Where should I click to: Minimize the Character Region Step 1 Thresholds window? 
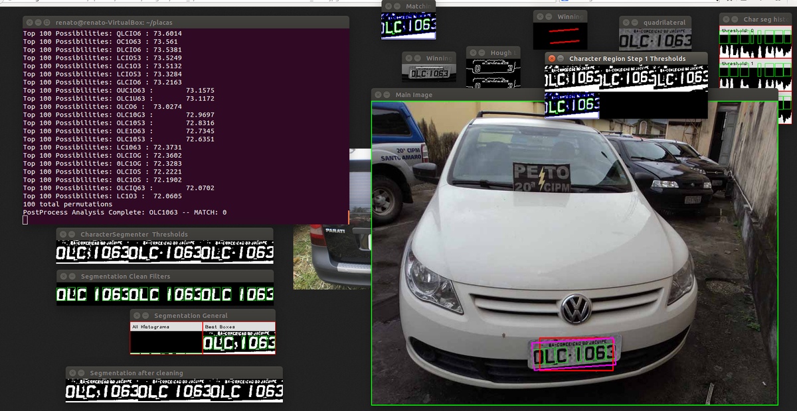[x=559, y=58]
